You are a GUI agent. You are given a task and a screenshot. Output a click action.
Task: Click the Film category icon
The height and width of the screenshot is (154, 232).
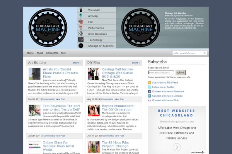pyautogui.click(x=81, y=22)
